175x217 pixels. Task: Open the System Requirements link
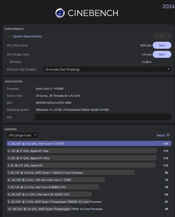[x=27, y=36]
